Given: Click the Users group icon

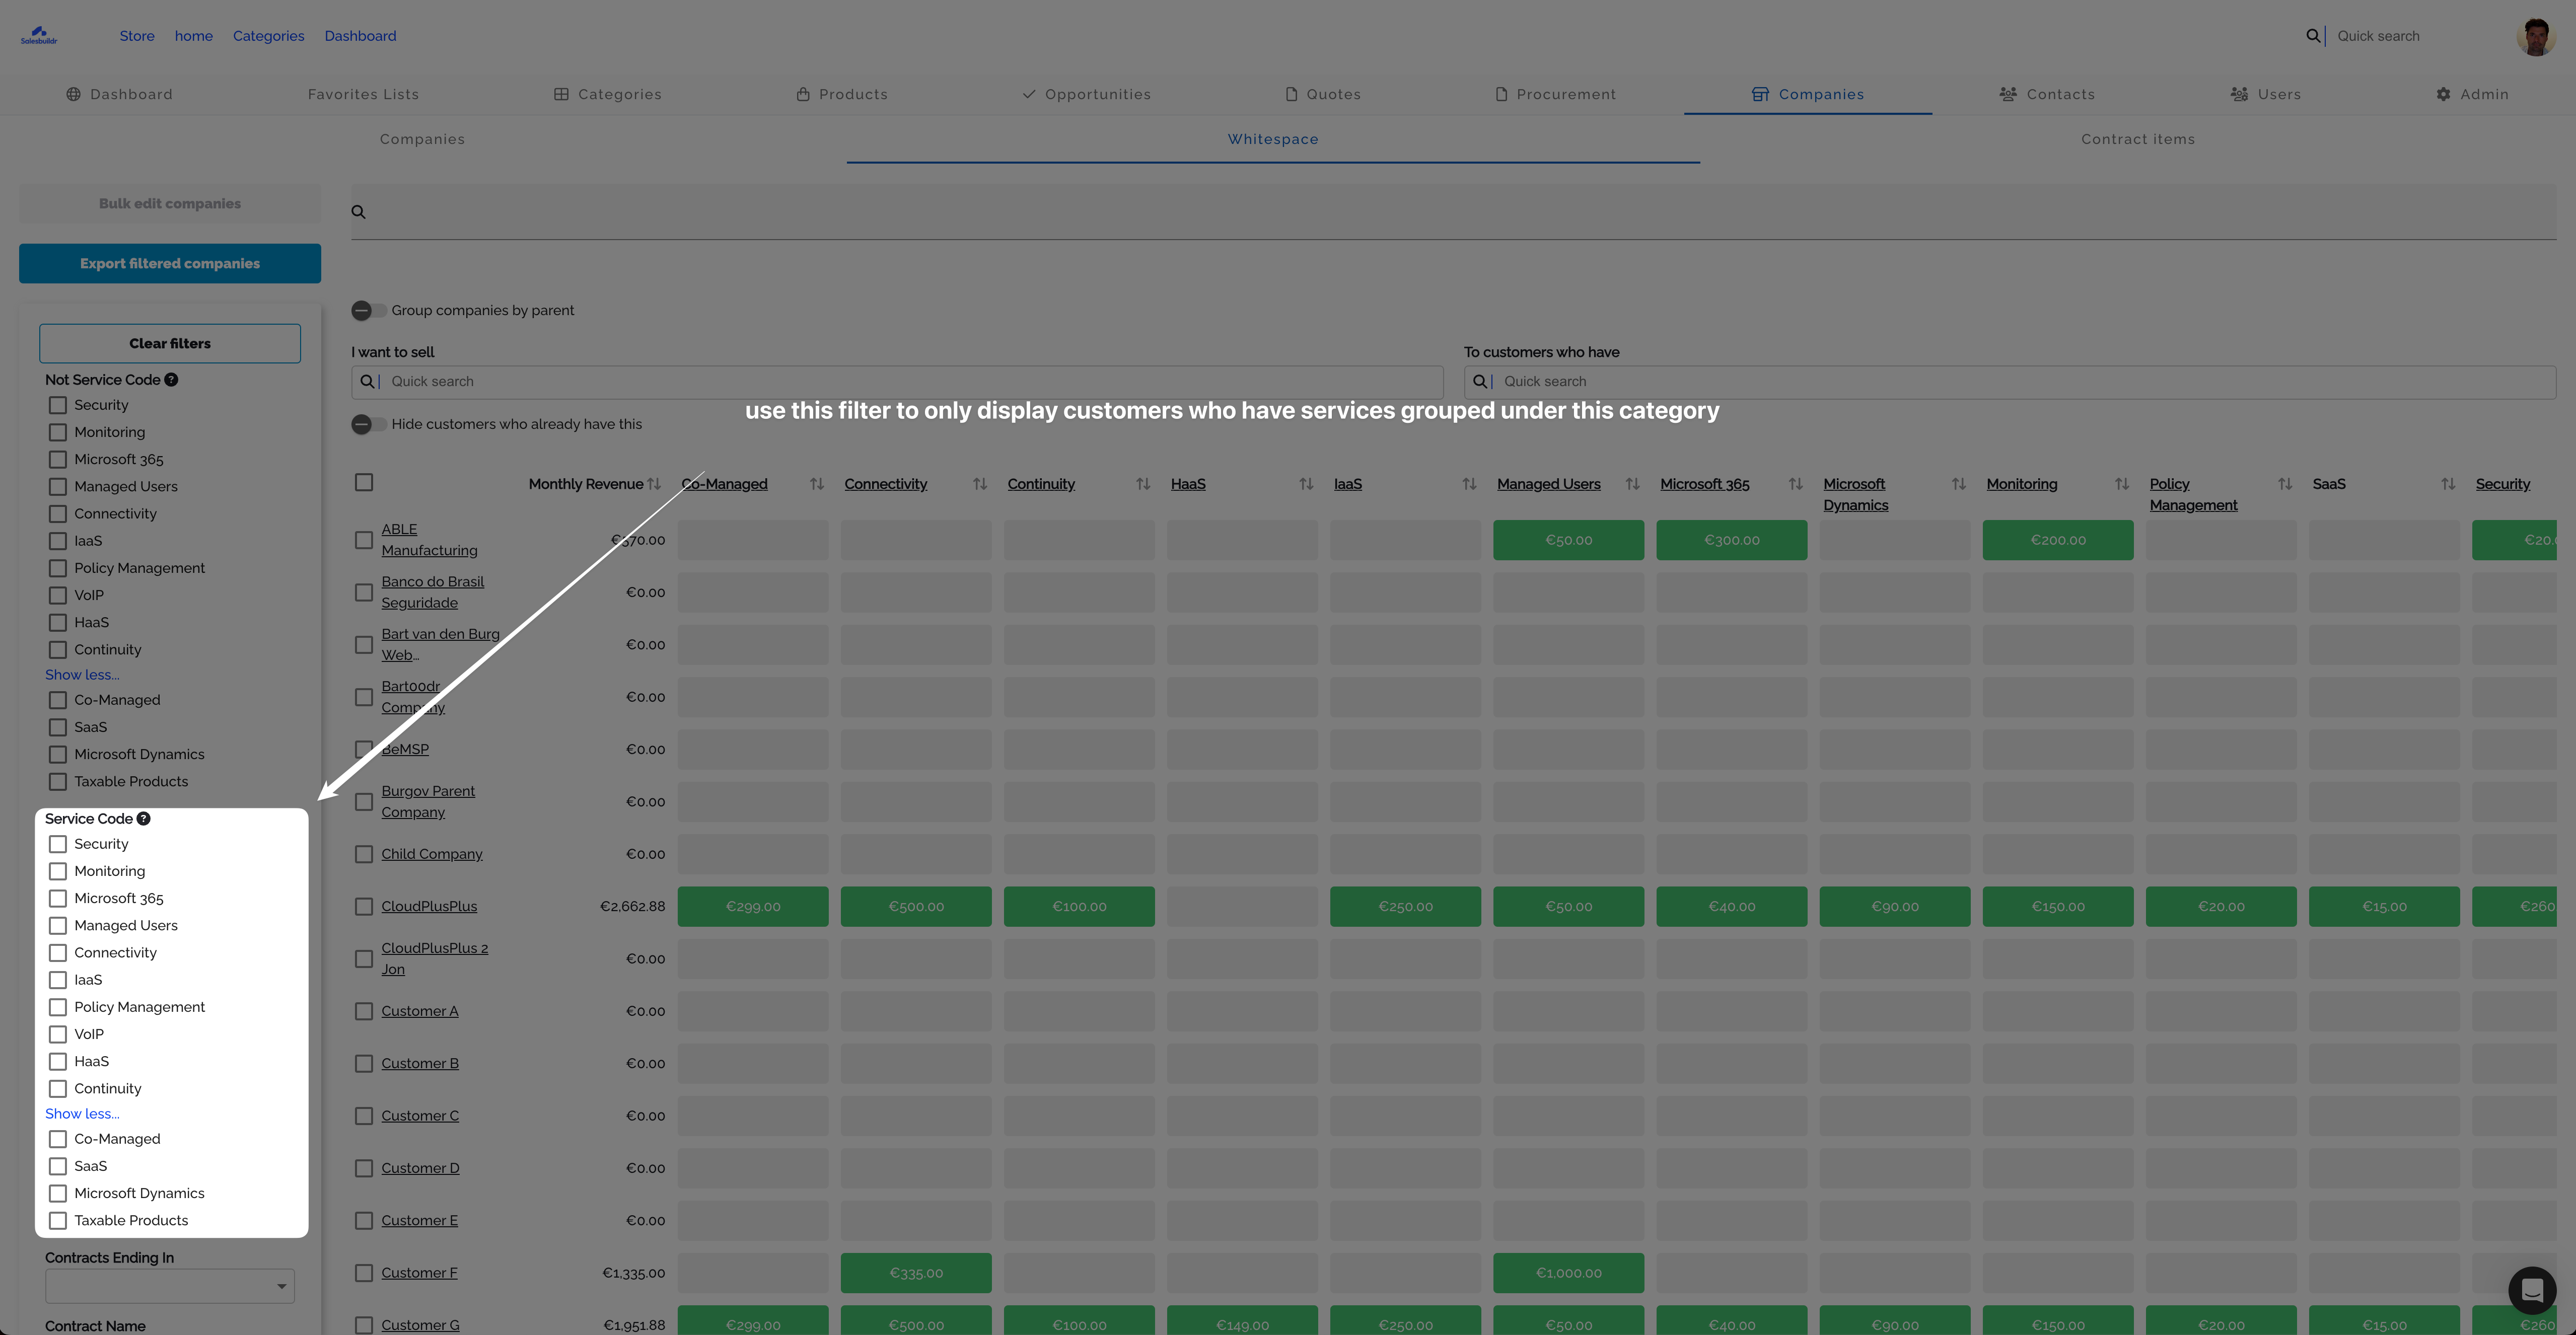Looking at the screenshot, I should point(2238,94).
